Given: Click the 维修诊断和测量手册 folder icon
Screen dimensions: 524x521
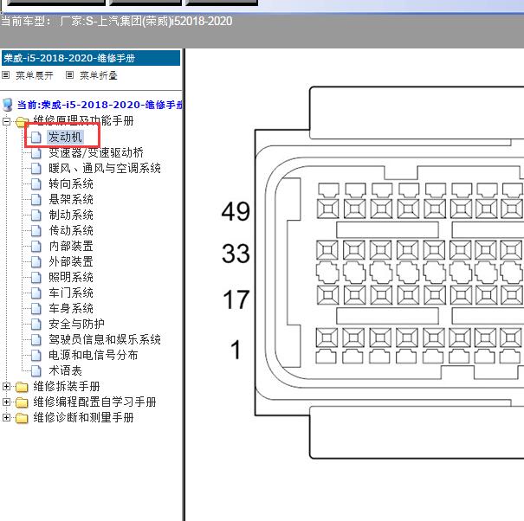Looking at the screenshot, I should click(x=22, y=418).
